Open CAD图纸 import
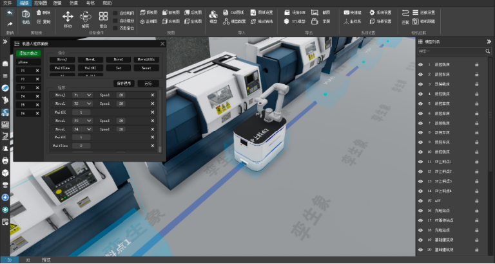The image size is (495, 264). tap(234, 13)
